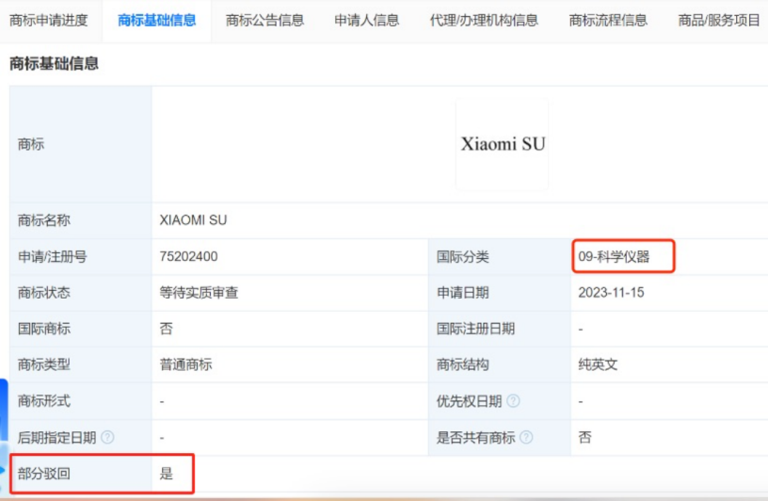Image resolution: width=768 pixels, height=501 pixels.
Task: Open the 商标申请进度 tab
Action: pos(49,21)
